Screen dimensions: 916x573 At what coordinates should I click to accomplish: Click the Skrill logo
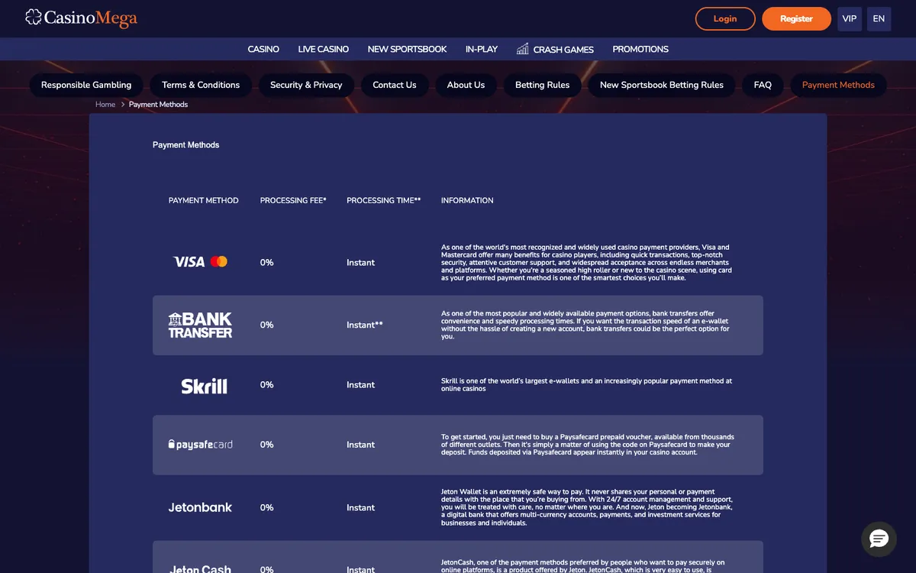point(204,386)
